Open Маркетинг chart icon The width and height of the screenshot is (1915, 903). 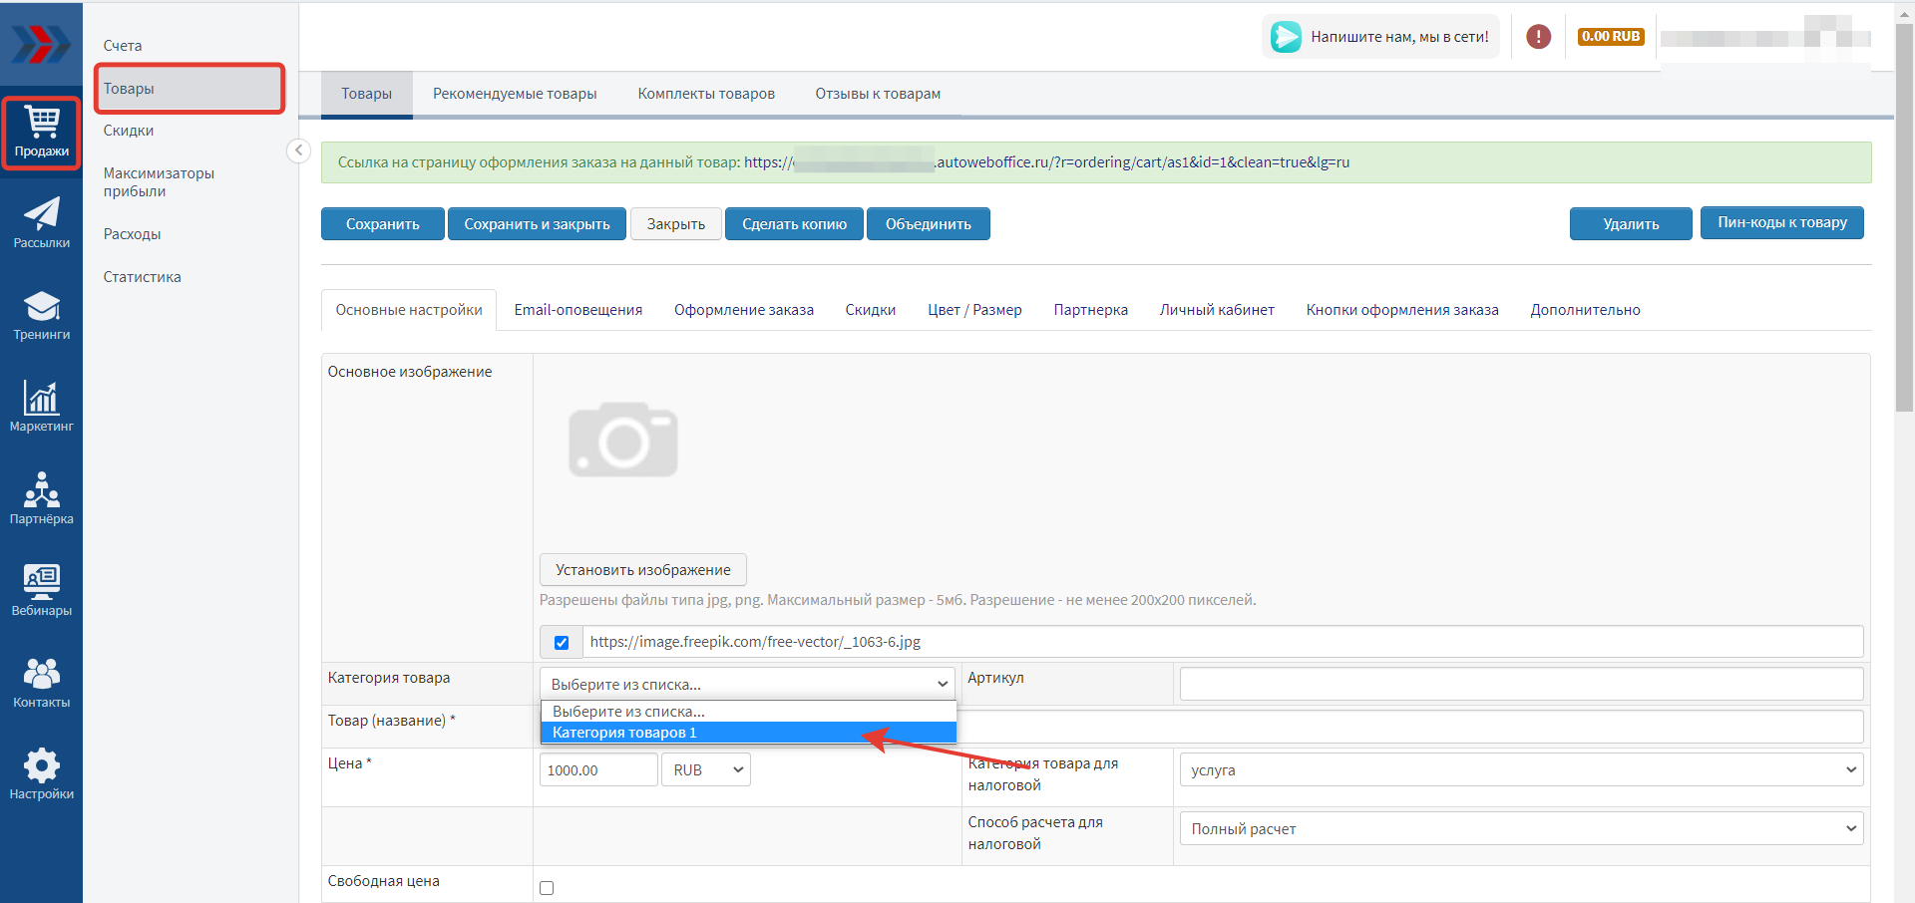click(41, 407)
